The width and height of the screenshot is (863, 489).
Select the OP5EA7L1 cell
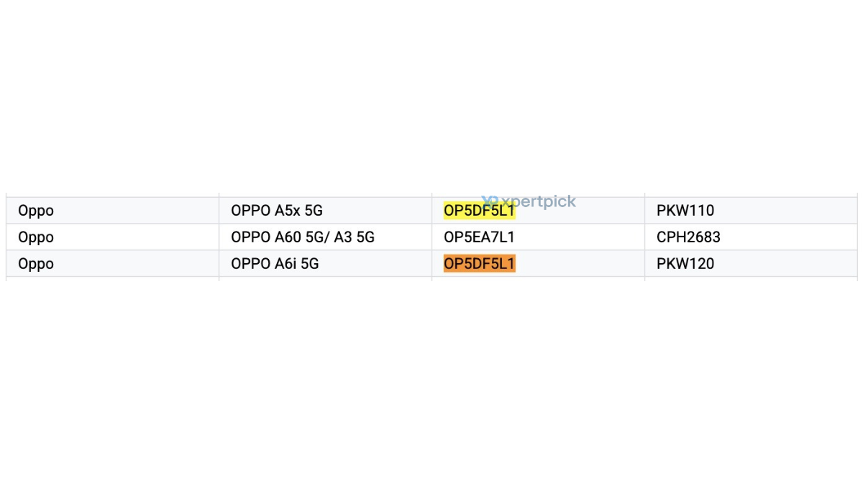coord(538,237)
